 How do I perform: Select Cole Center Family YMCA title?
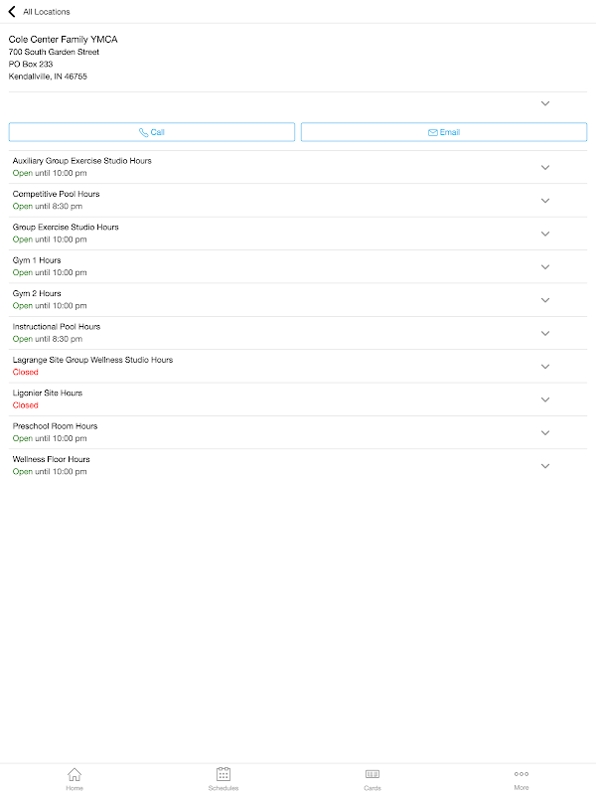coord(63,39)
